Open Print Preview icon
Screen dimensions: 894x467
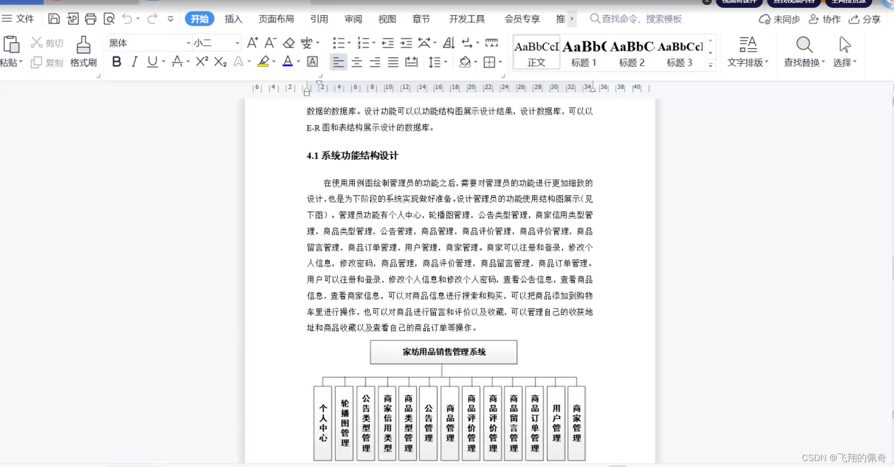tap(109, 19)
